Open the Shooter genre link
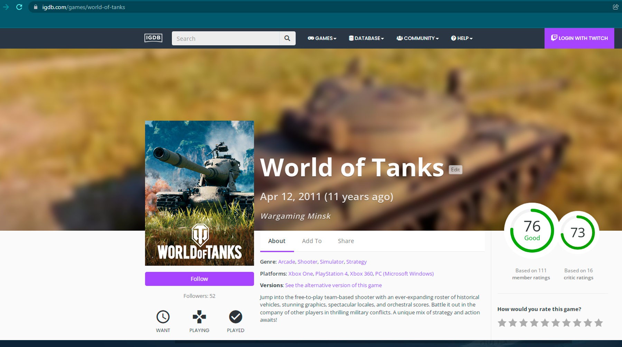Image resolution: width=622 pixels, height=347 pixels. [307, 262]
